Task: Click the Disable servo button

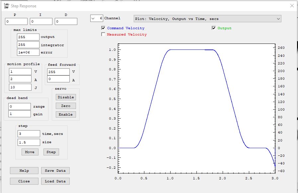Action: pyautogui.click(x=66, y=97)
